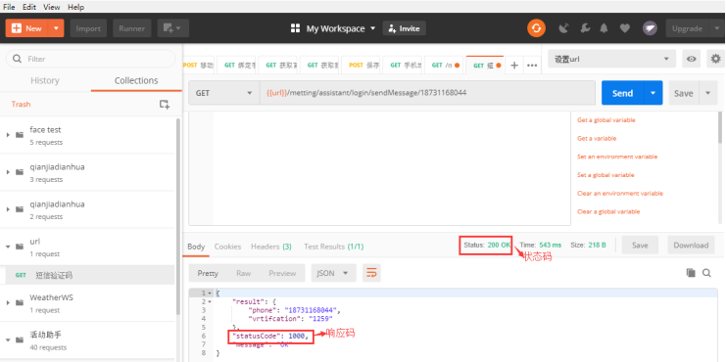Viewport: 726px width, 362px height.
Task: Switch to the History tab
Action: (x=45, y=80)
